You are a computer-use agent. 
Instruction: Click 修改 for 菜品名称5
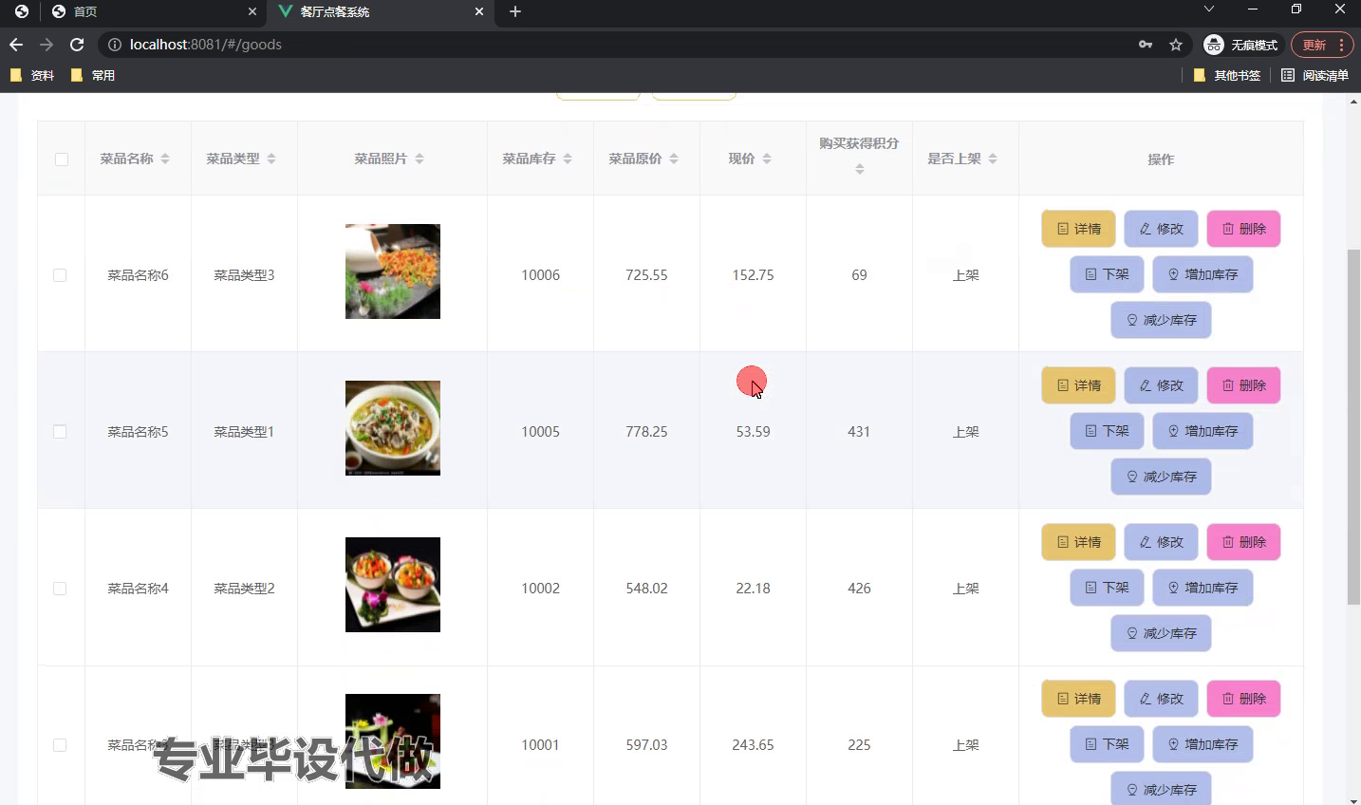click(1161, 385)
